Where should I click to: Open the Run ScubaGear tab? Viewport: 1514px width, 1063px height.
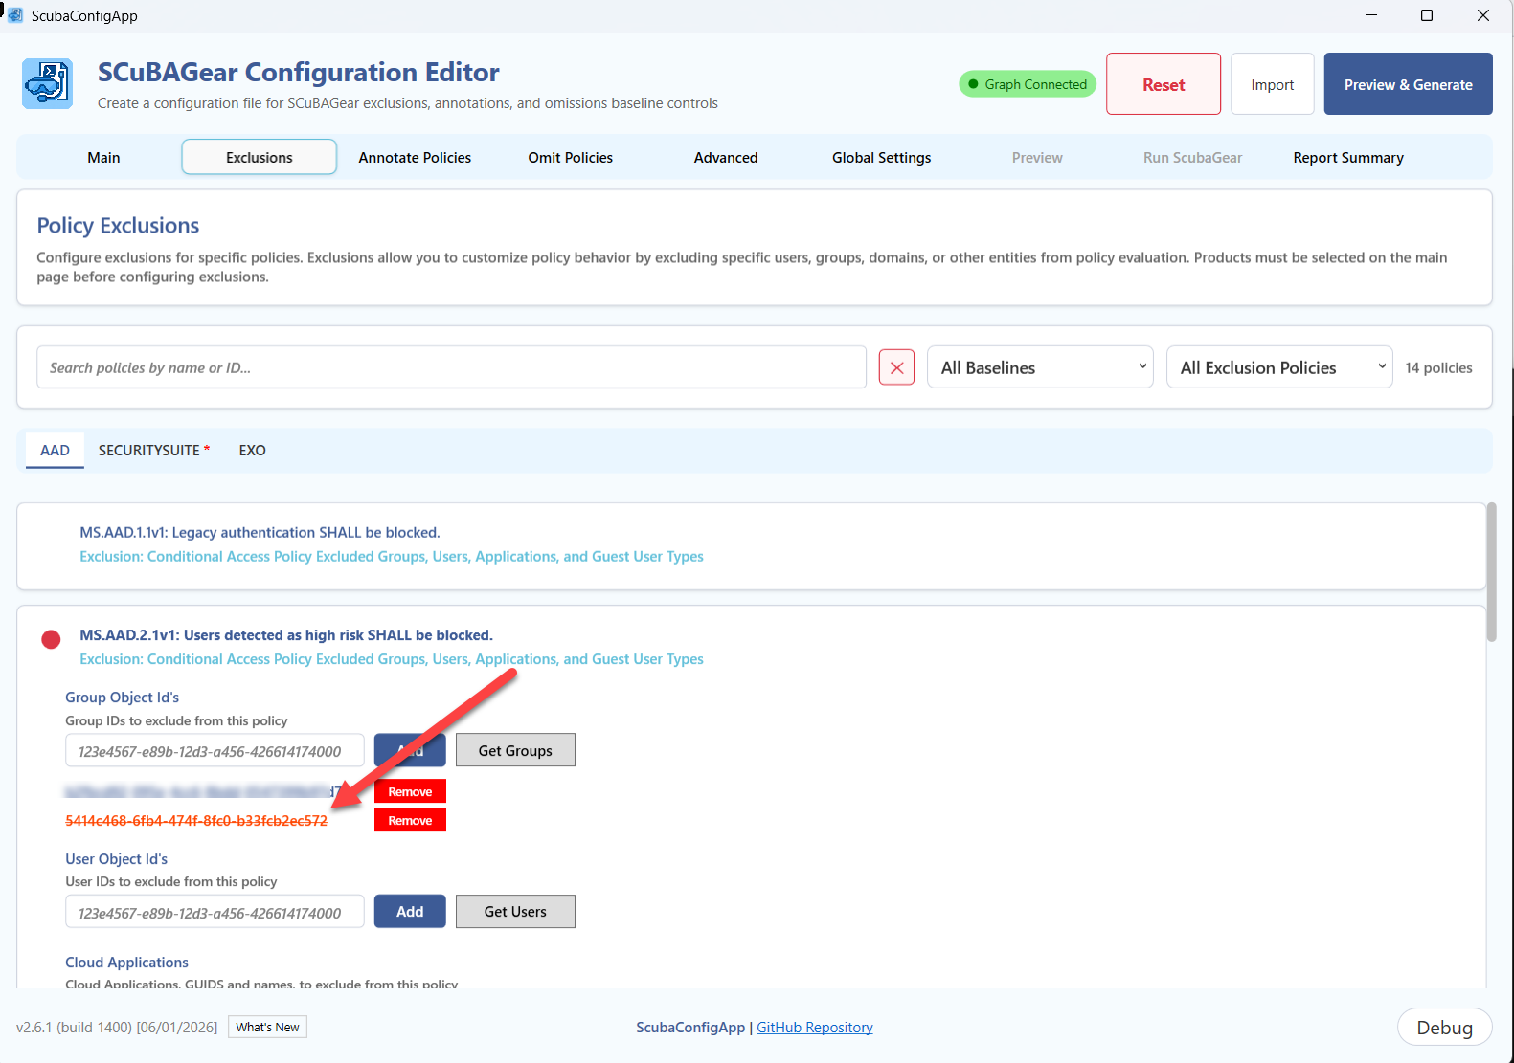tap(1193, 158)
